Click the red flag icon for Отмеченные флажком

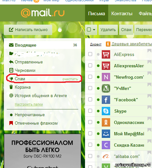pos(11,123)
